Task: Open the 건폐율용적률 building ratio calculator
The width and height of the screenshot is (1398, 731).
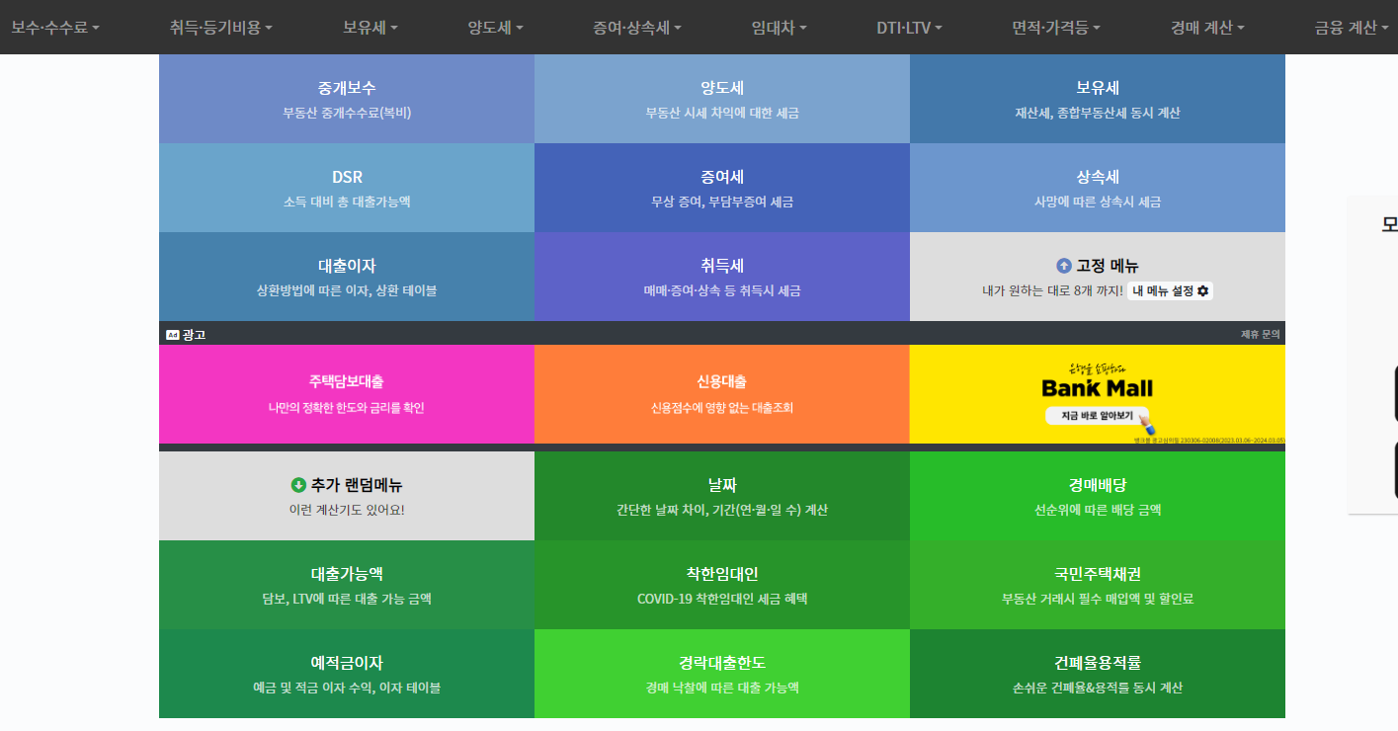Action: pos(1097,674)
